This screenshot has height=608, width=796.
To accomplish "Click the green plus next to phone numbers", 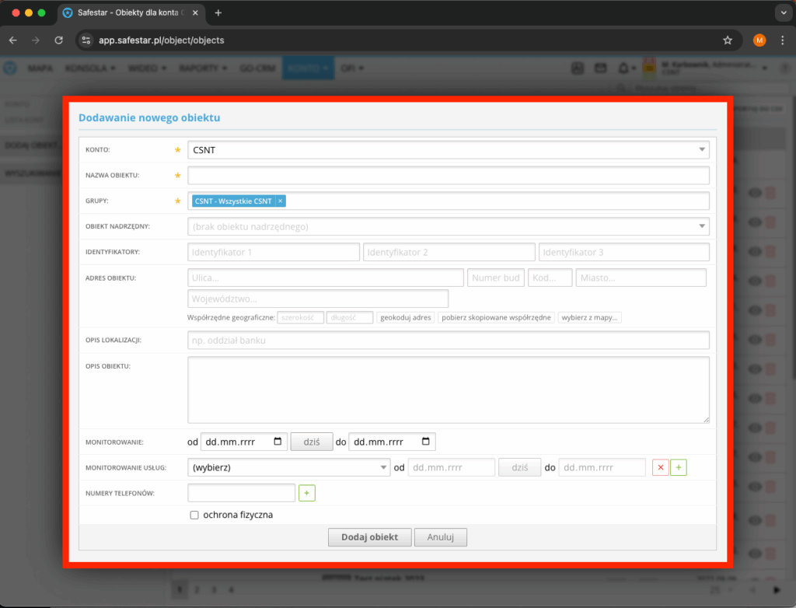I will pos(306,493).
